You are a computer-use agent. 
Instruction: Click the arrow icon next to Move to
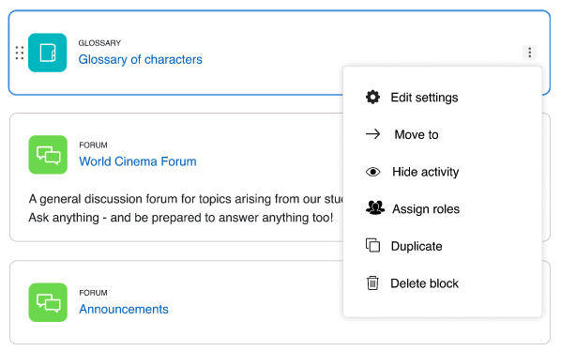point(372,134)
